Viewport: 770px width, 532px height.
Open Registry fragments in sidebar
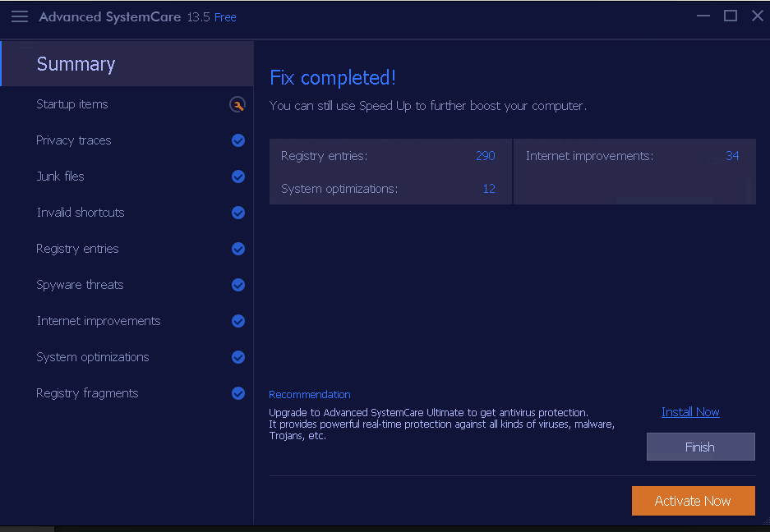pyautogui.click(x=87, y=393)
